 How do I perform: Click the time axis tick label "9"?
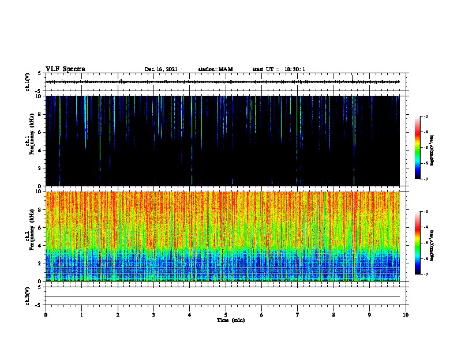click(x=369, y=315)
